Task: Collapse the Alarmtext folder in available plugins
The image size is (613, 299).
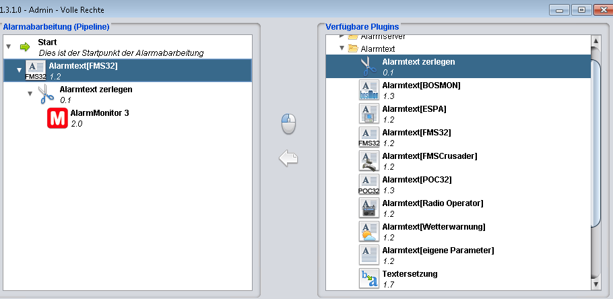Action: 342,48
